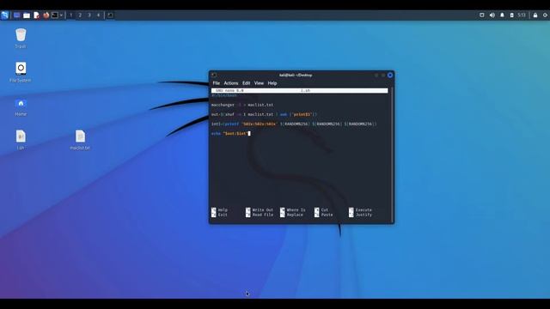Select the Trash desktop icon
The width and height of the screenshot is (550, 309).
(x=21, y=38)
